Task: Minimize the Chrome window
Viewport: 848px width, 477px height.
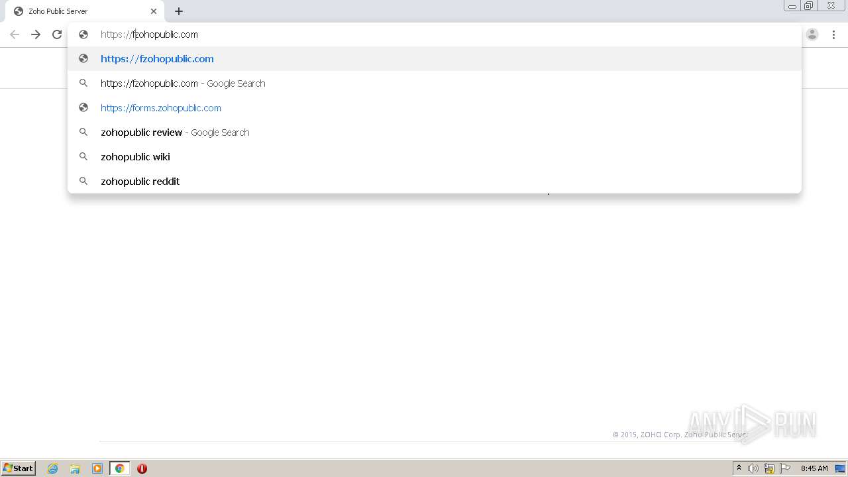Action: (792, 6)
